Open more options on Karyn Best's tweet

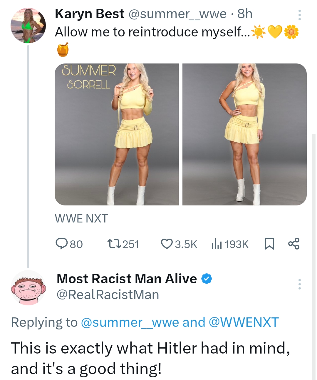(x=299, y=15)
